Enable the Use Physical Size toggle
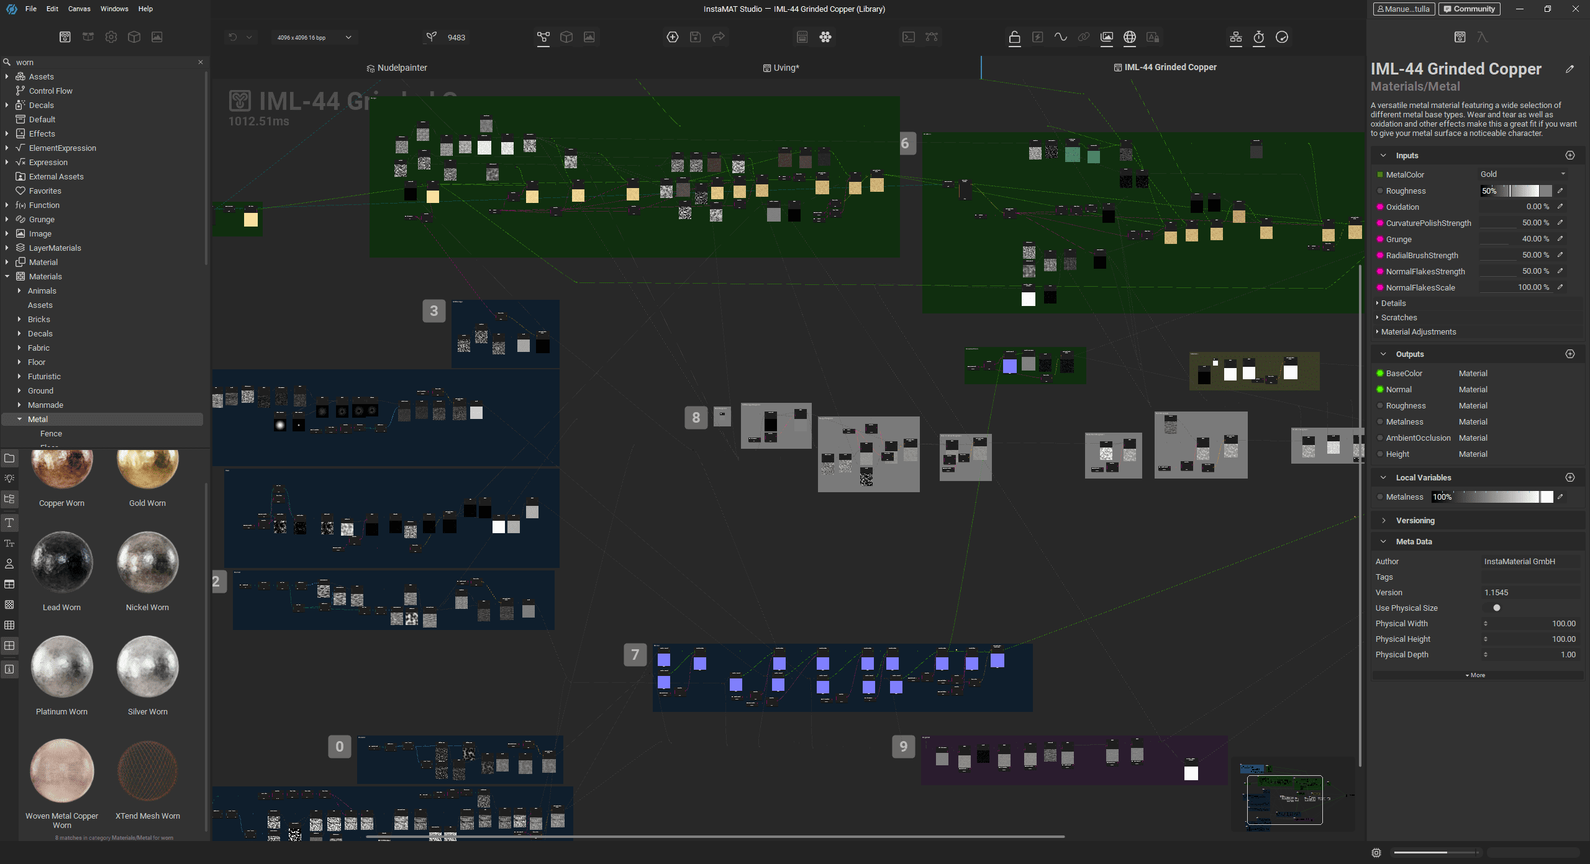The width and height of the screenshot is (1590, 864). [x=1497, y=608]
